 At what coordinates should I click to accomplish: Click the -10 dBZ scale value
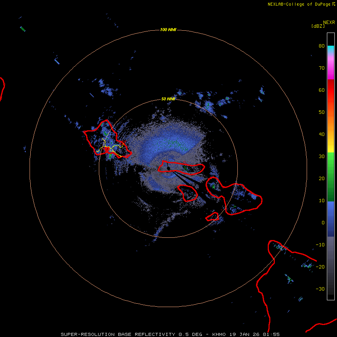(320, 245)
